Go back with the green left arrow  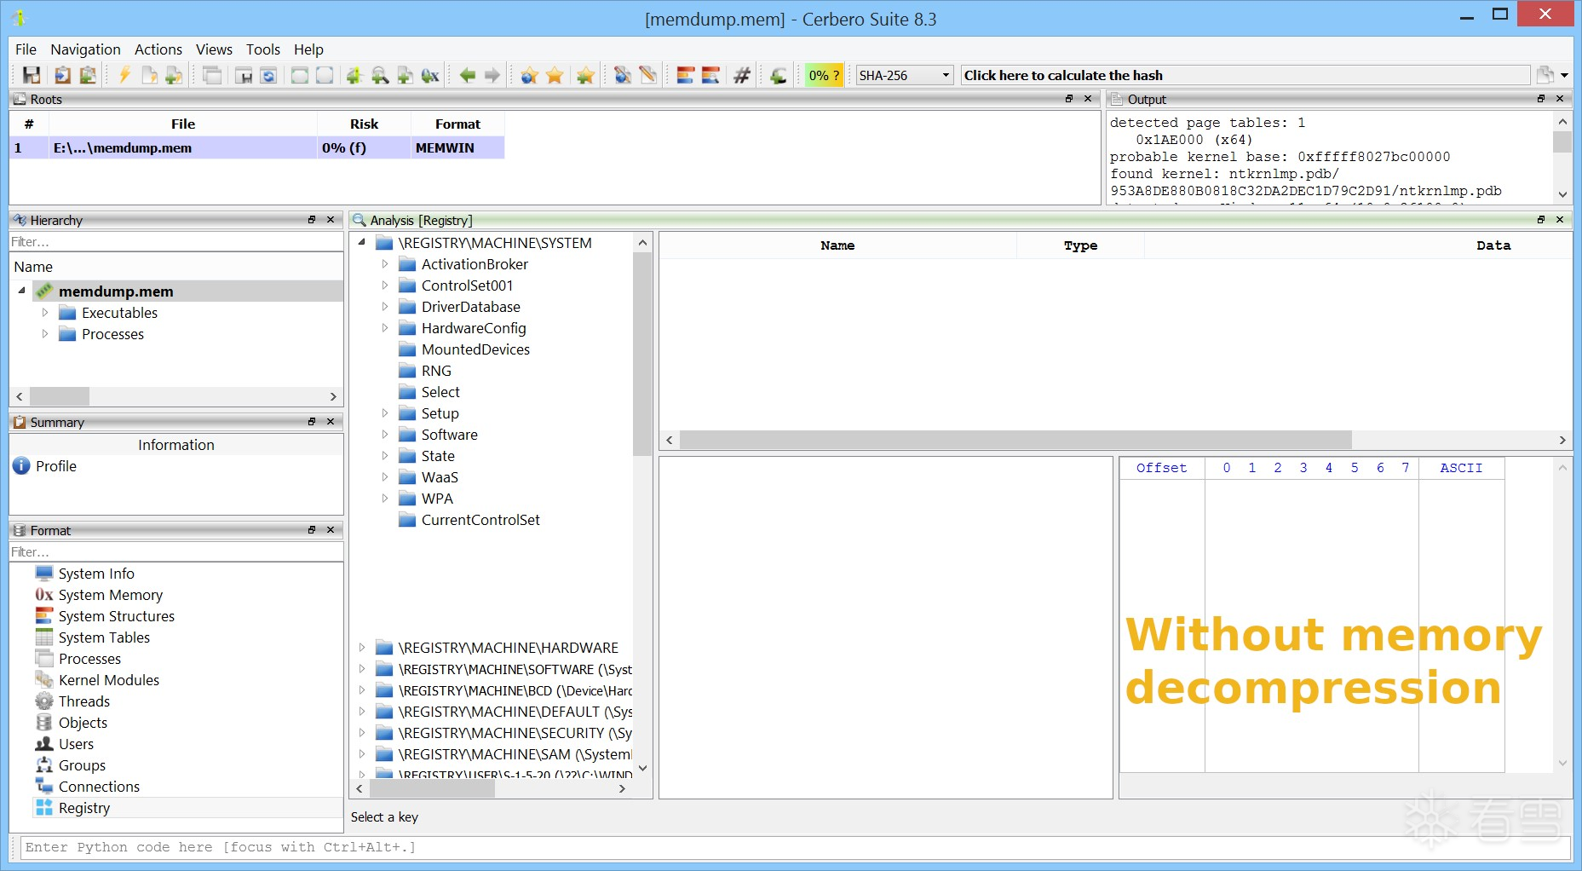click(468, 75)
